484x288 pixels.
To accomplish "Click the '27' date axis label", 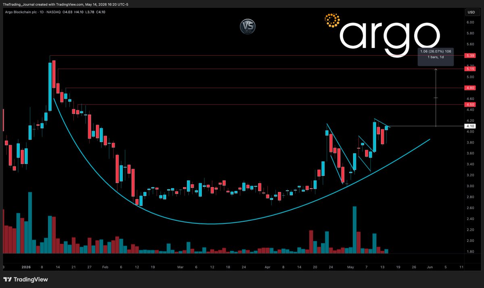I will [x=89, y=267].
